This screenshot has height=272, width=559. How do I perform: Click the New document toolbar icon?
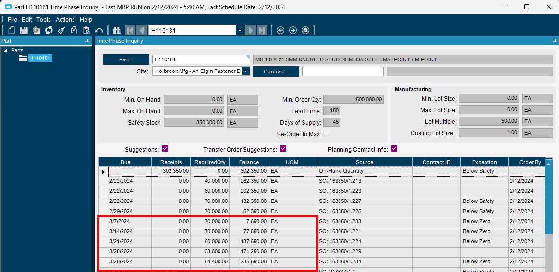(x=12, y=30)
